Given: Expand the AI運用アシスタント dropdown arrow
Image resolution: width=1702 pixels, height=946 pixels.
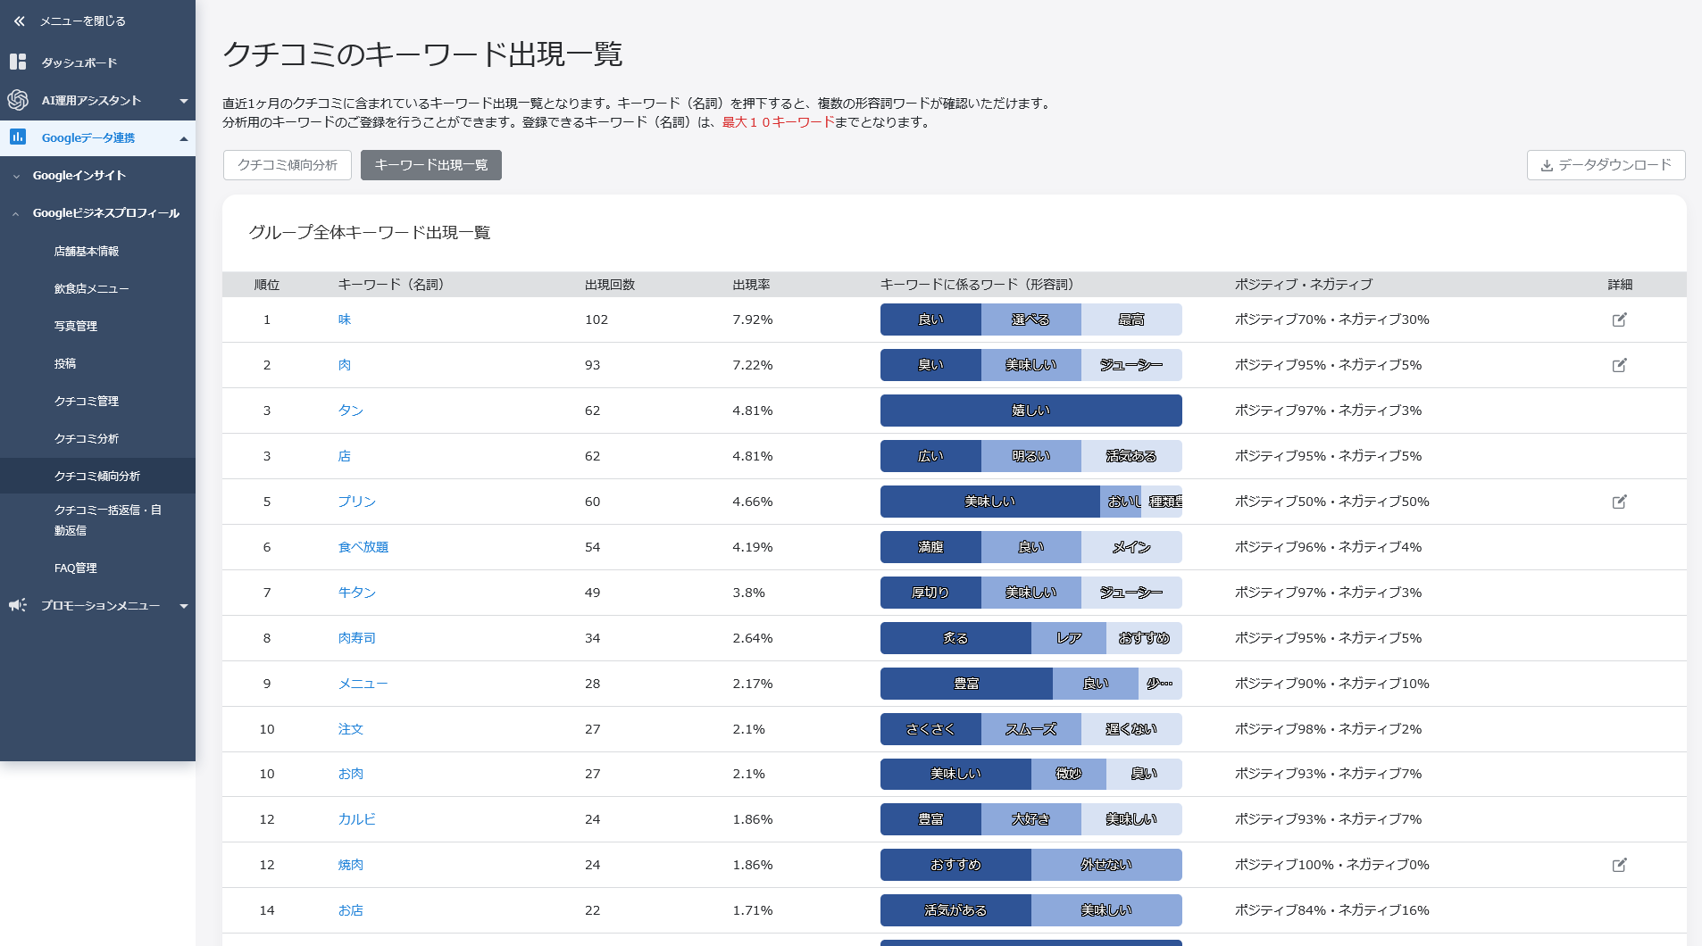Looking at the screenshot, I should (183, 101).
